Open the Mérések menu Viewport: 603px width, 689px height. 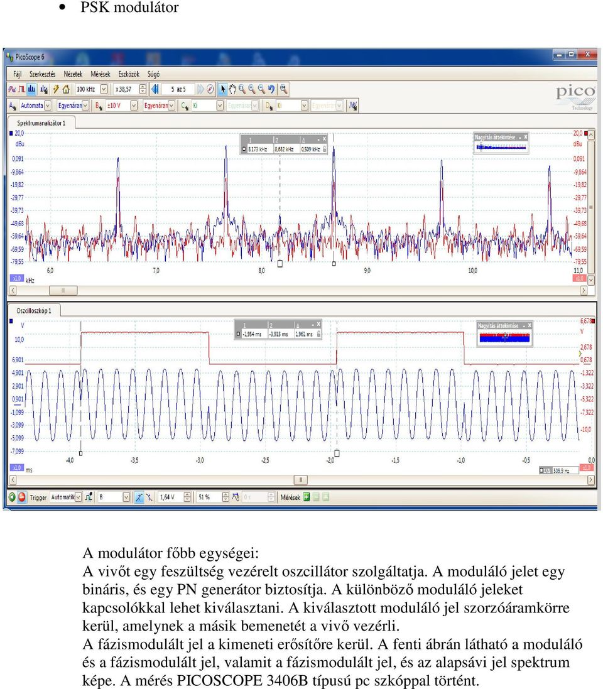(100, 74)
